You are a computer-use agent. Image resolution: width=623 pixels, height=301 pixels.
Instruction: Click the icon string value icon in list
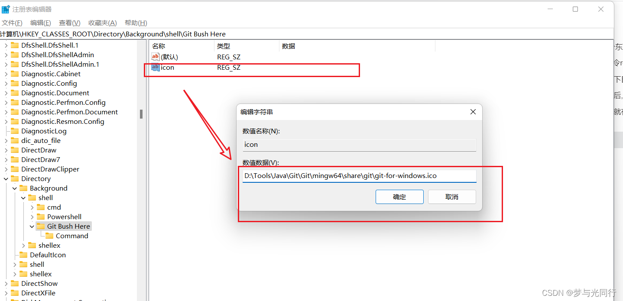[155, 67]
